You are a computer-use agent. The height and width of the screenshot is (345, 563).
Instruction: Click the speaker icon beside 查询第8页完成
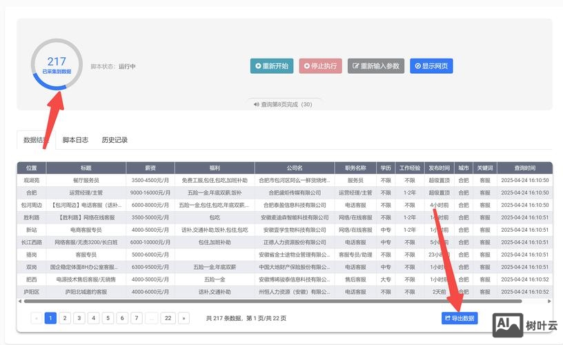click(257, 104)
